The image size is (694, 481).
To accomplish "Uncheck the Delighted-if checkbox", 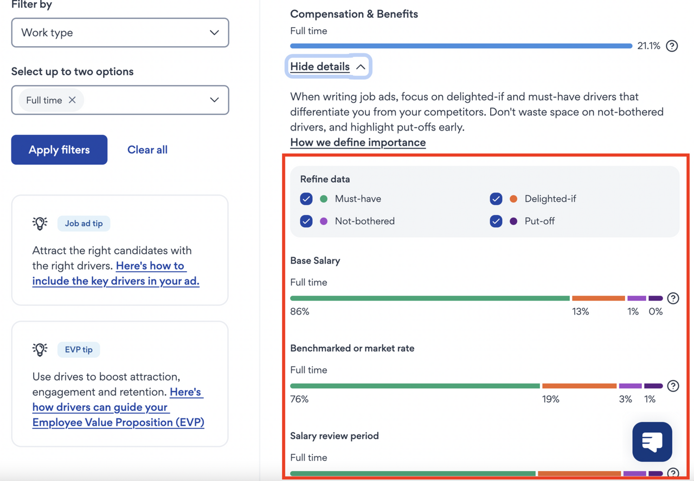I will (496, 199).
